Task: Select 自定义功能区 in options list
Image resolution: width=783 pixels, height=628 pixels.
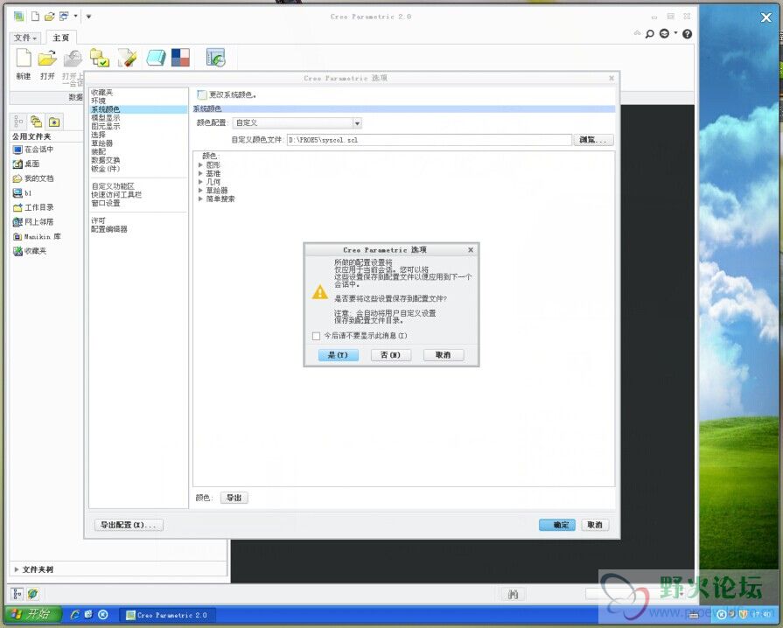Action: (113, 186)
